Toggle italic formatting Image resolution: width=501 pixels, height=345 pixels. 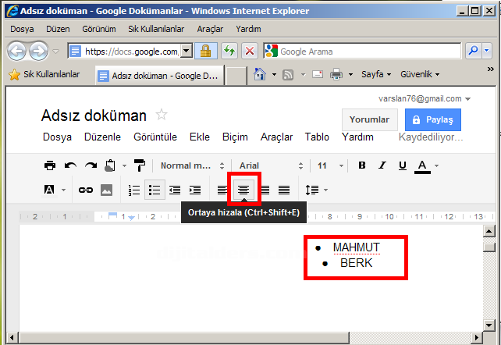click(382, 165)
